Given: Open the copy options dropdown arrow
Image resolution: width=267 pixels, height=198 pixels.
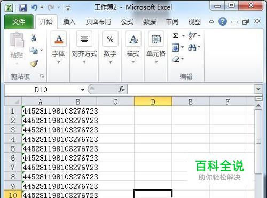Looking at the screenshot, I should (42, 50).
